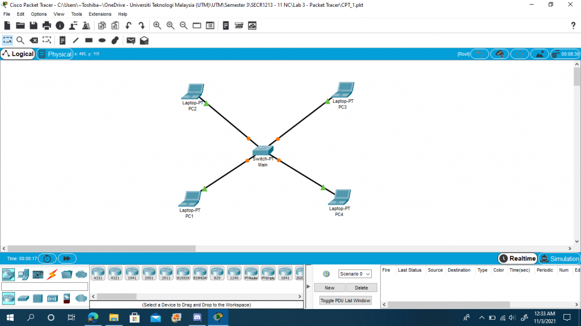The width and height of the screenshot is (581, 326).
Task: Choose the Place Note tool
Action: (62, 40)
